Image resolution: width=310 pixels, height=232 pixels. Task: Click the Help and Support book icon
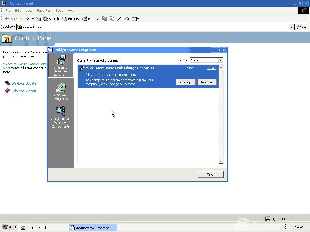click(x=7, y=91)
